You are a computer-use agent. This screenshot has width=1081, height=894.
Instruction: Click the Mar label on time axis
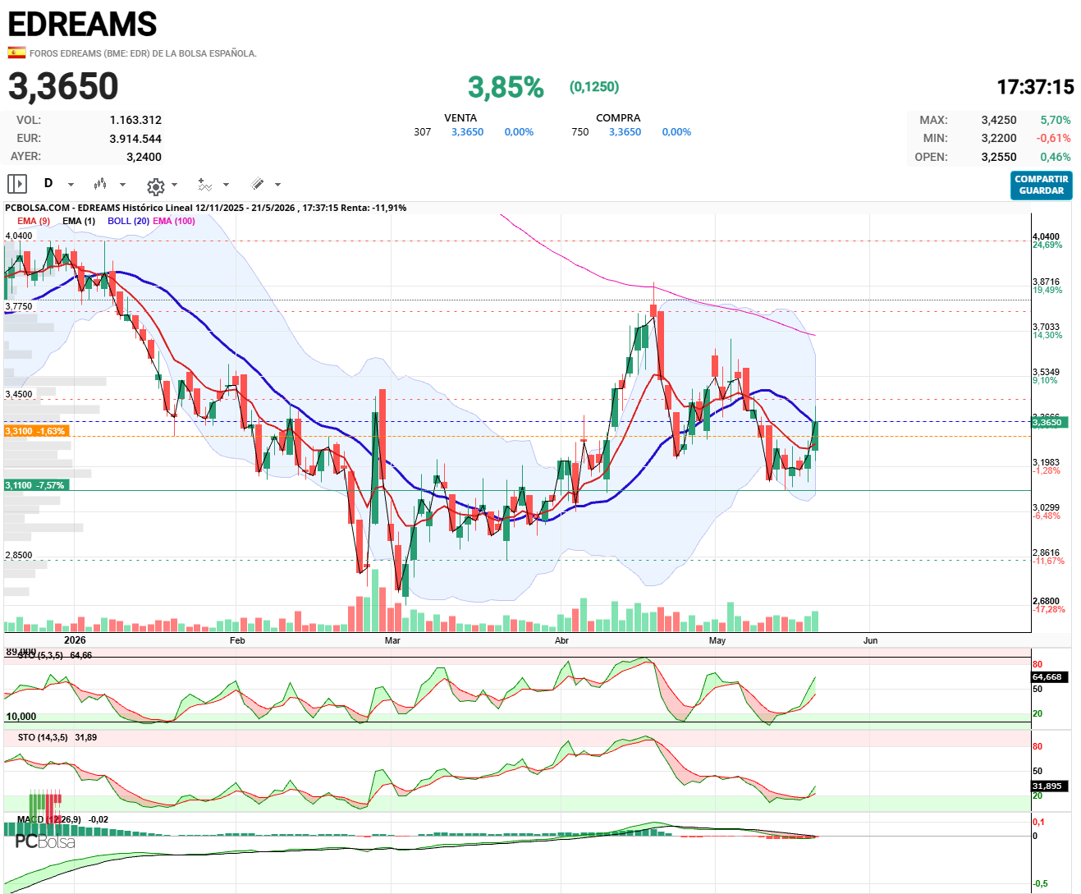[x=392, y=640]
